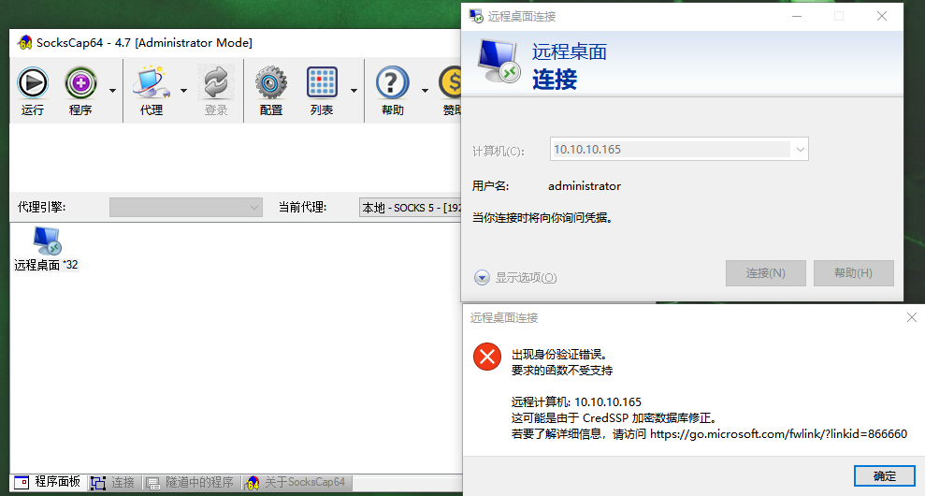Expand arrow next to 代理 toolbar button

pos(183,91)
